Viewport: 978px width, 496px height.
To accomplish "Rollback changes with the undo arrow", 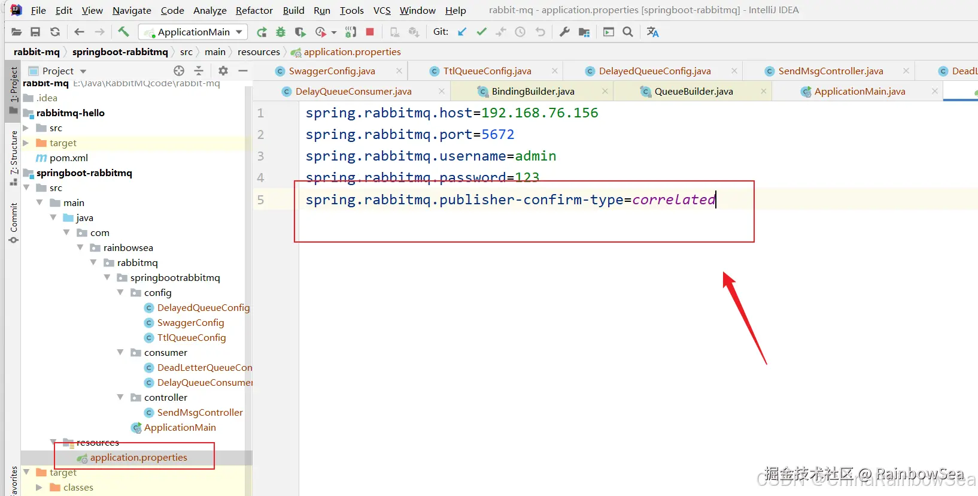I will coord(540,32).
